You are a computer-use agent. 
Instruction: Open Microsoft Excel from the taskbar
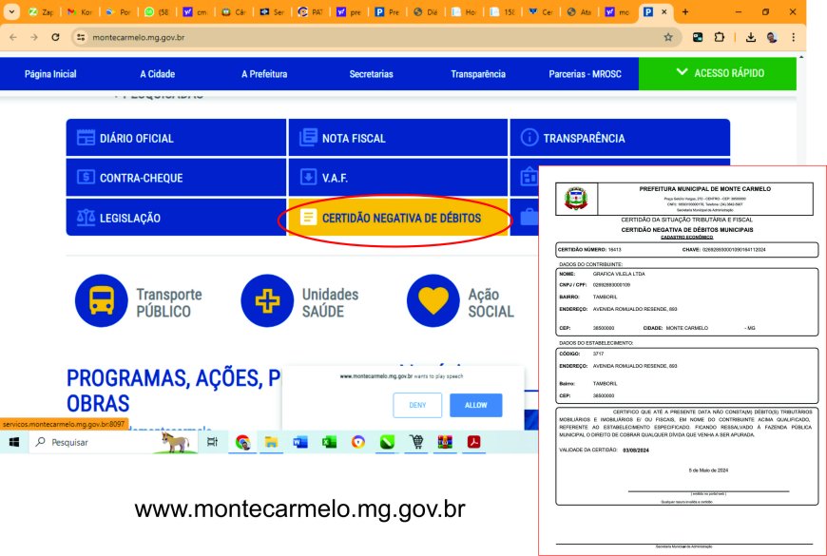pyautogui.click(x=329, y=442)
